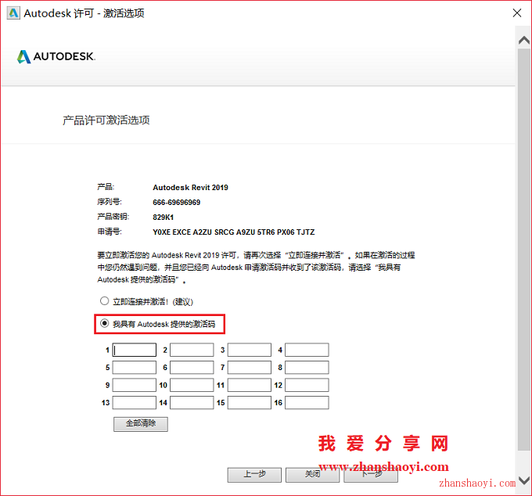This screenshot has width=532, height=496.
Task: Click activation code field 10
Action: pos(192,385)
